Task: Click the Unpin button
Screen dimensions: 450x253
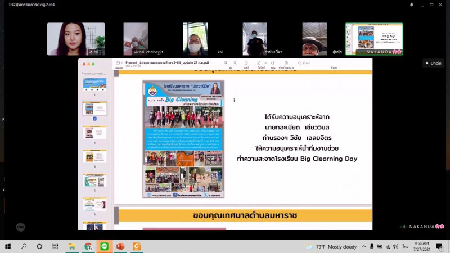Action: 433,64
